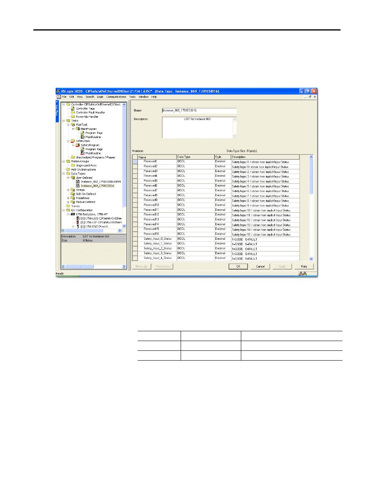Click the User-Defined data types icon
The height and width of the screenshot is (483, 373).
[73, 178]
